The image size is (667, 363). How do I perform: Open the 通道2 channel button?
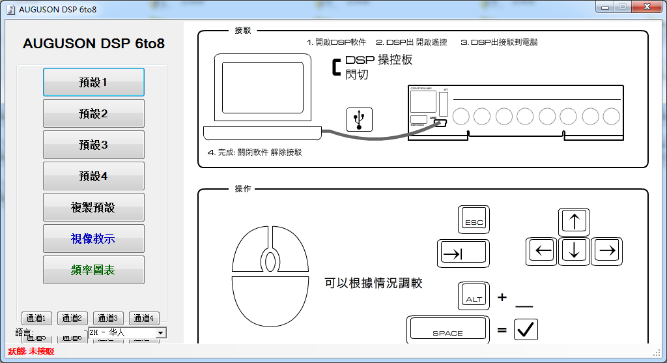pos(72,318)
